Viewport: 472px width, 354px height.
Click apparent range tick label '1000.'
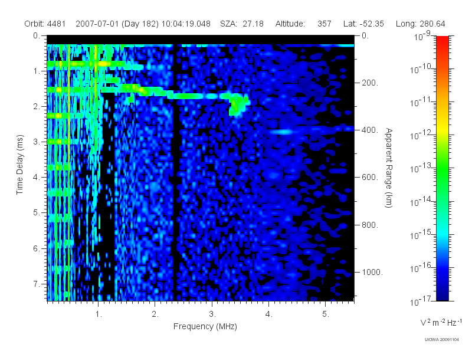372,272
